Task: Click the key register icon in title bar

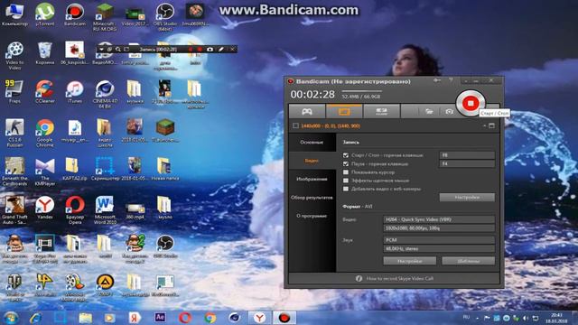Action: (x=437, y=80)
